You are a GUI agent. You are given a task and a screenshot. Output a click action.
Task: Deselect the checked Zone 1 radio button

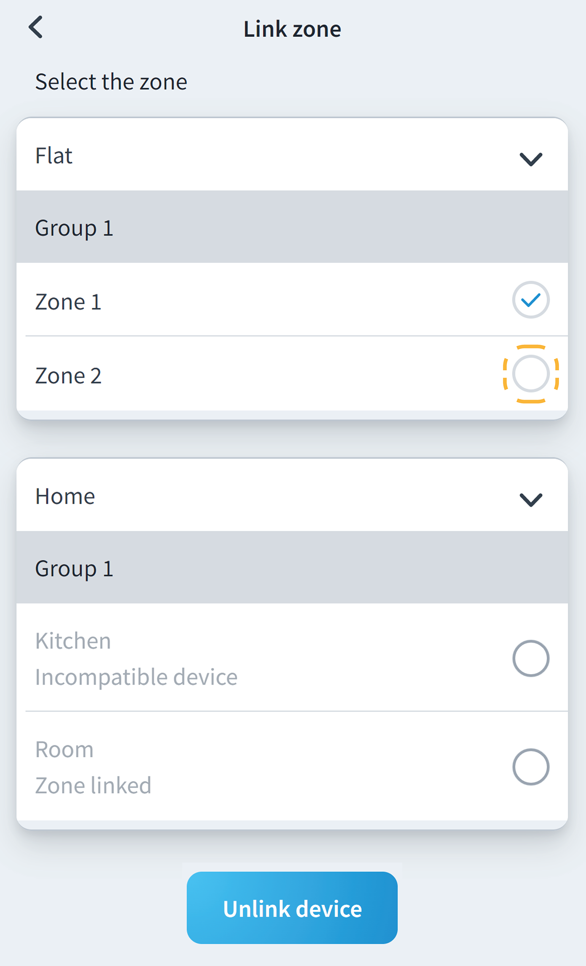(531, 300)
